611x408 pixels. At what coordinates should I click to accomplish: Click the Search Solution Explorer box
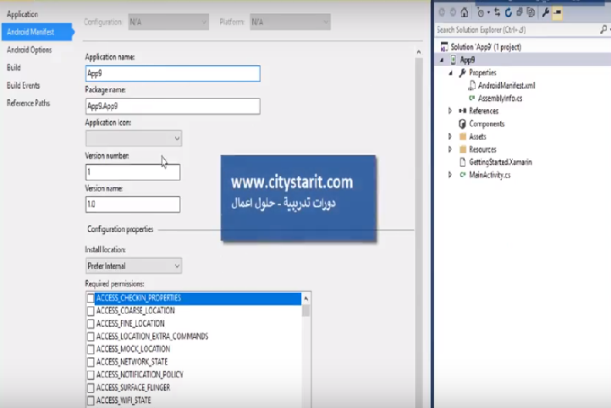[517, 30]
